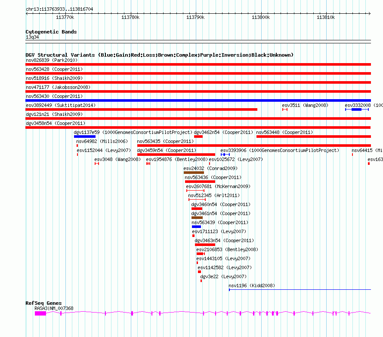Click the RASA3|NM_007368 gene label

54,308
